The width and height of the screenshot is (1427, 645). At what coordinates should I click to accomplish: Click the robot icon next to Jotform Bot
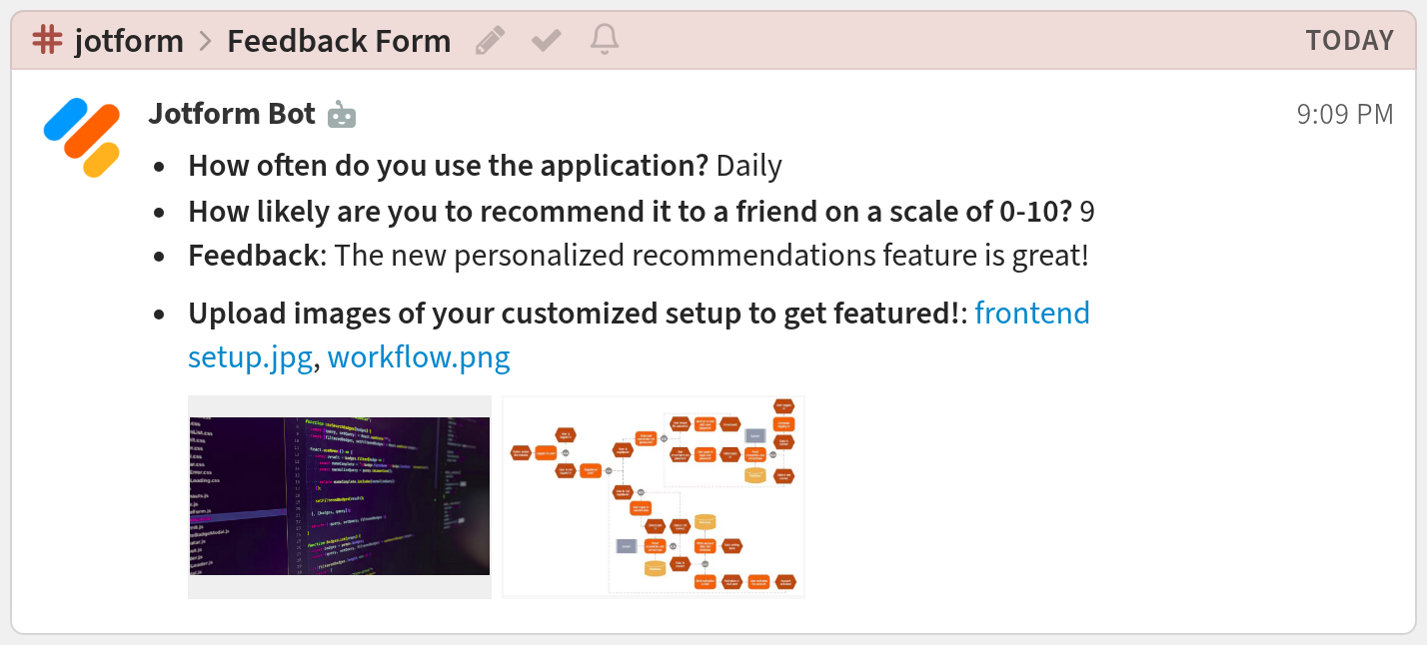pos(342,115)
